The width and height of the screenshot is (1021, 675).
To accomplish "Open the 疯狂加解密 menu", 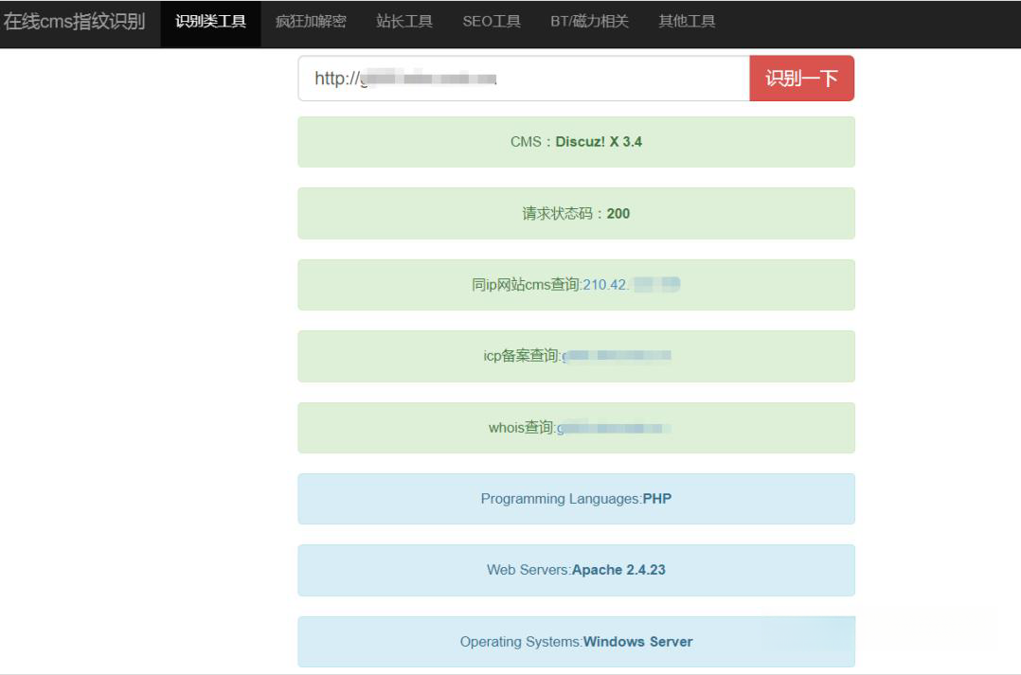I will 311,22.
